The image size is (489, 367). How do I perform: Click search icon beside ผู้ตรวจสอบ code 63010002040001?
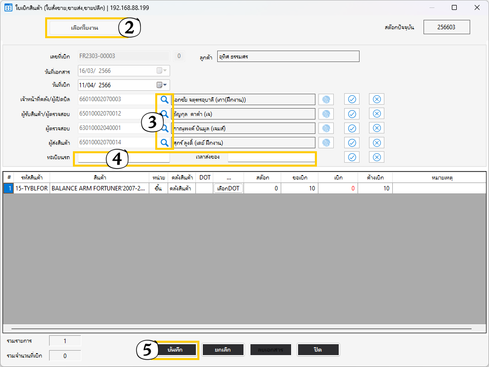164,128
